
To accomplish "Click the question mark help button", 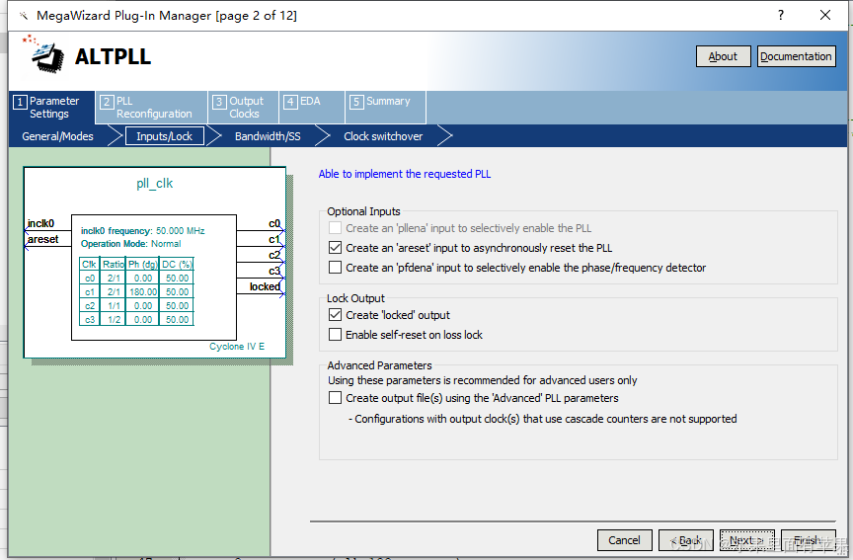I will (x=781, y=15).
